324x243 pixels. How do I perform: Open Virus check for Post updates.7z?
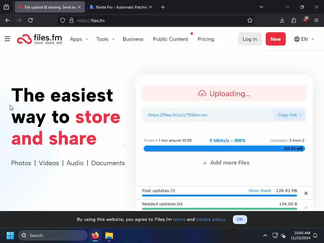click(260, 190)
